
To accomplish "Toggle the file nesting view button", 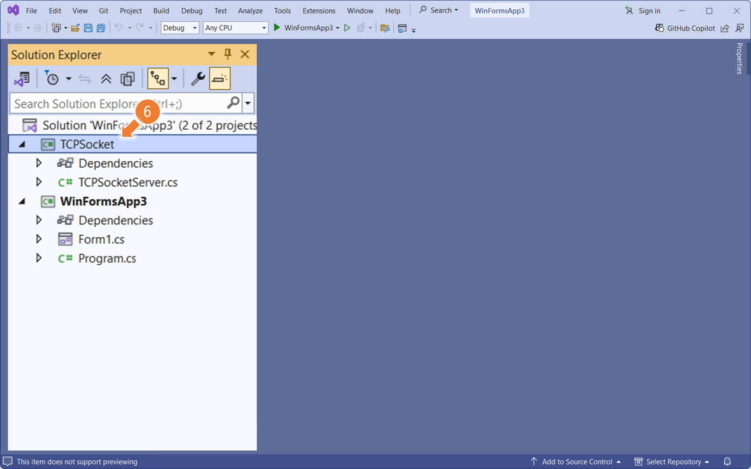I will pos(158,79).
